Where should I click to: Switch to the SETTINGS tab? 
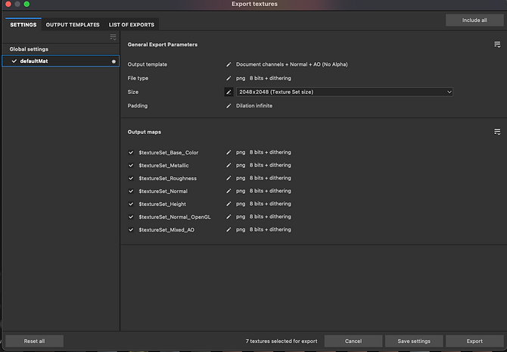pyautogui.click(x=23, y=24)
